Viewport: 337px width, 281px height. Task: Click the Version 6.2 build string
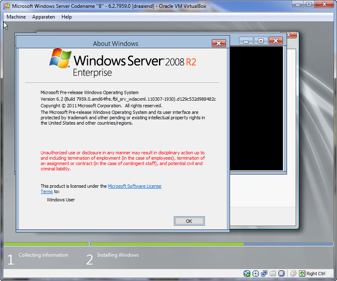(x=128, y=99)
